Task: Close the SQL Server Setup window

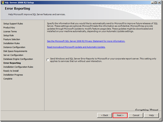Action: (159, 3)
